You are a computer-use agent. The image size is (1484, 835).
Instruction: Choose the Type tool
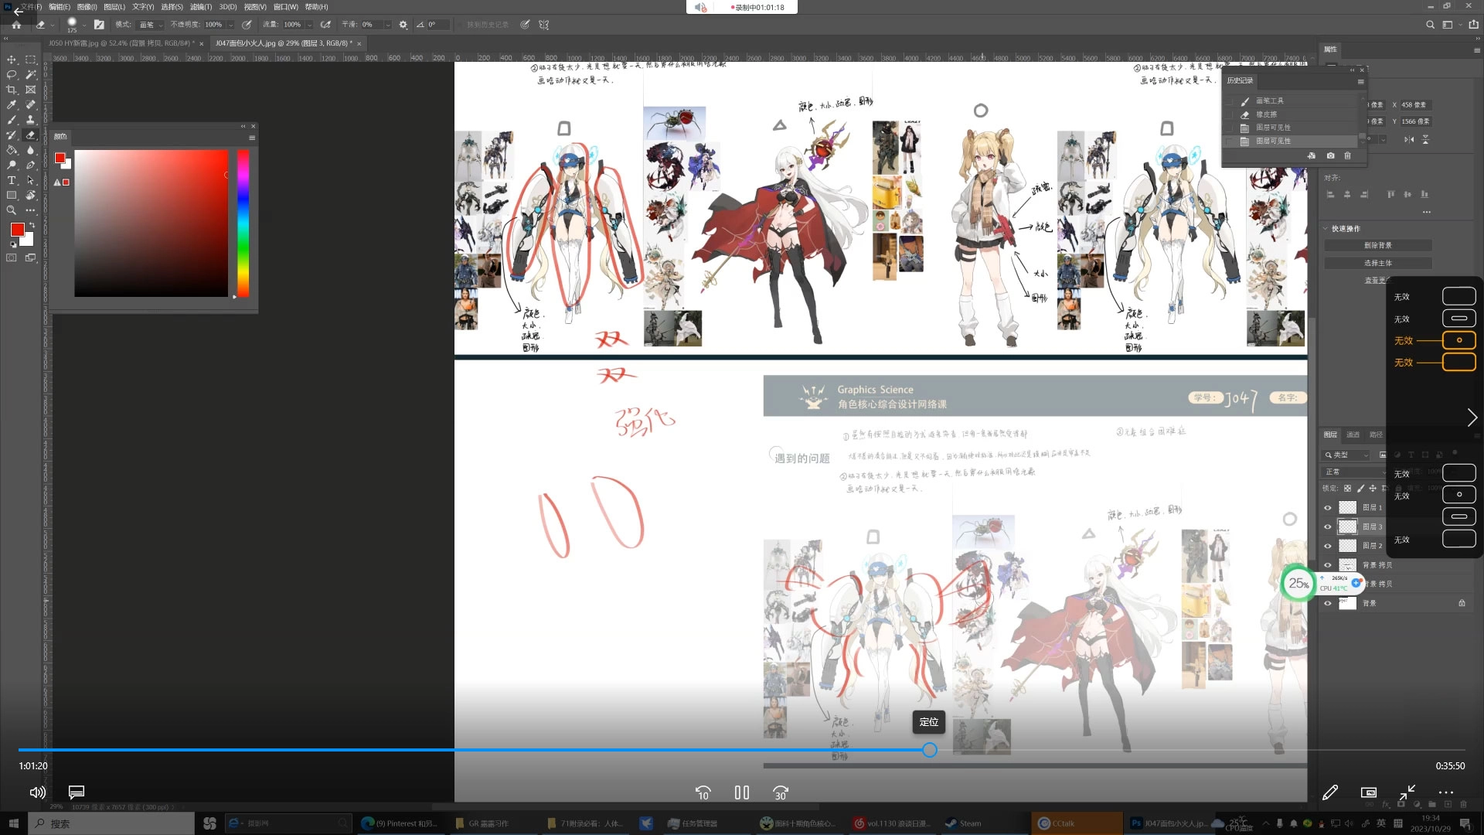pyautogui.click(x=12, y=180)
